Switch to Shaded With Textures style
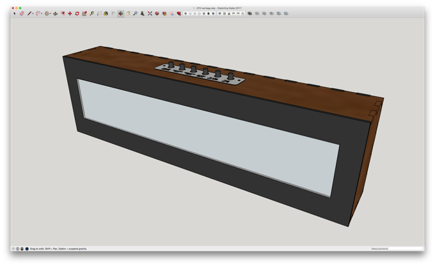 [x=209, y=13]
